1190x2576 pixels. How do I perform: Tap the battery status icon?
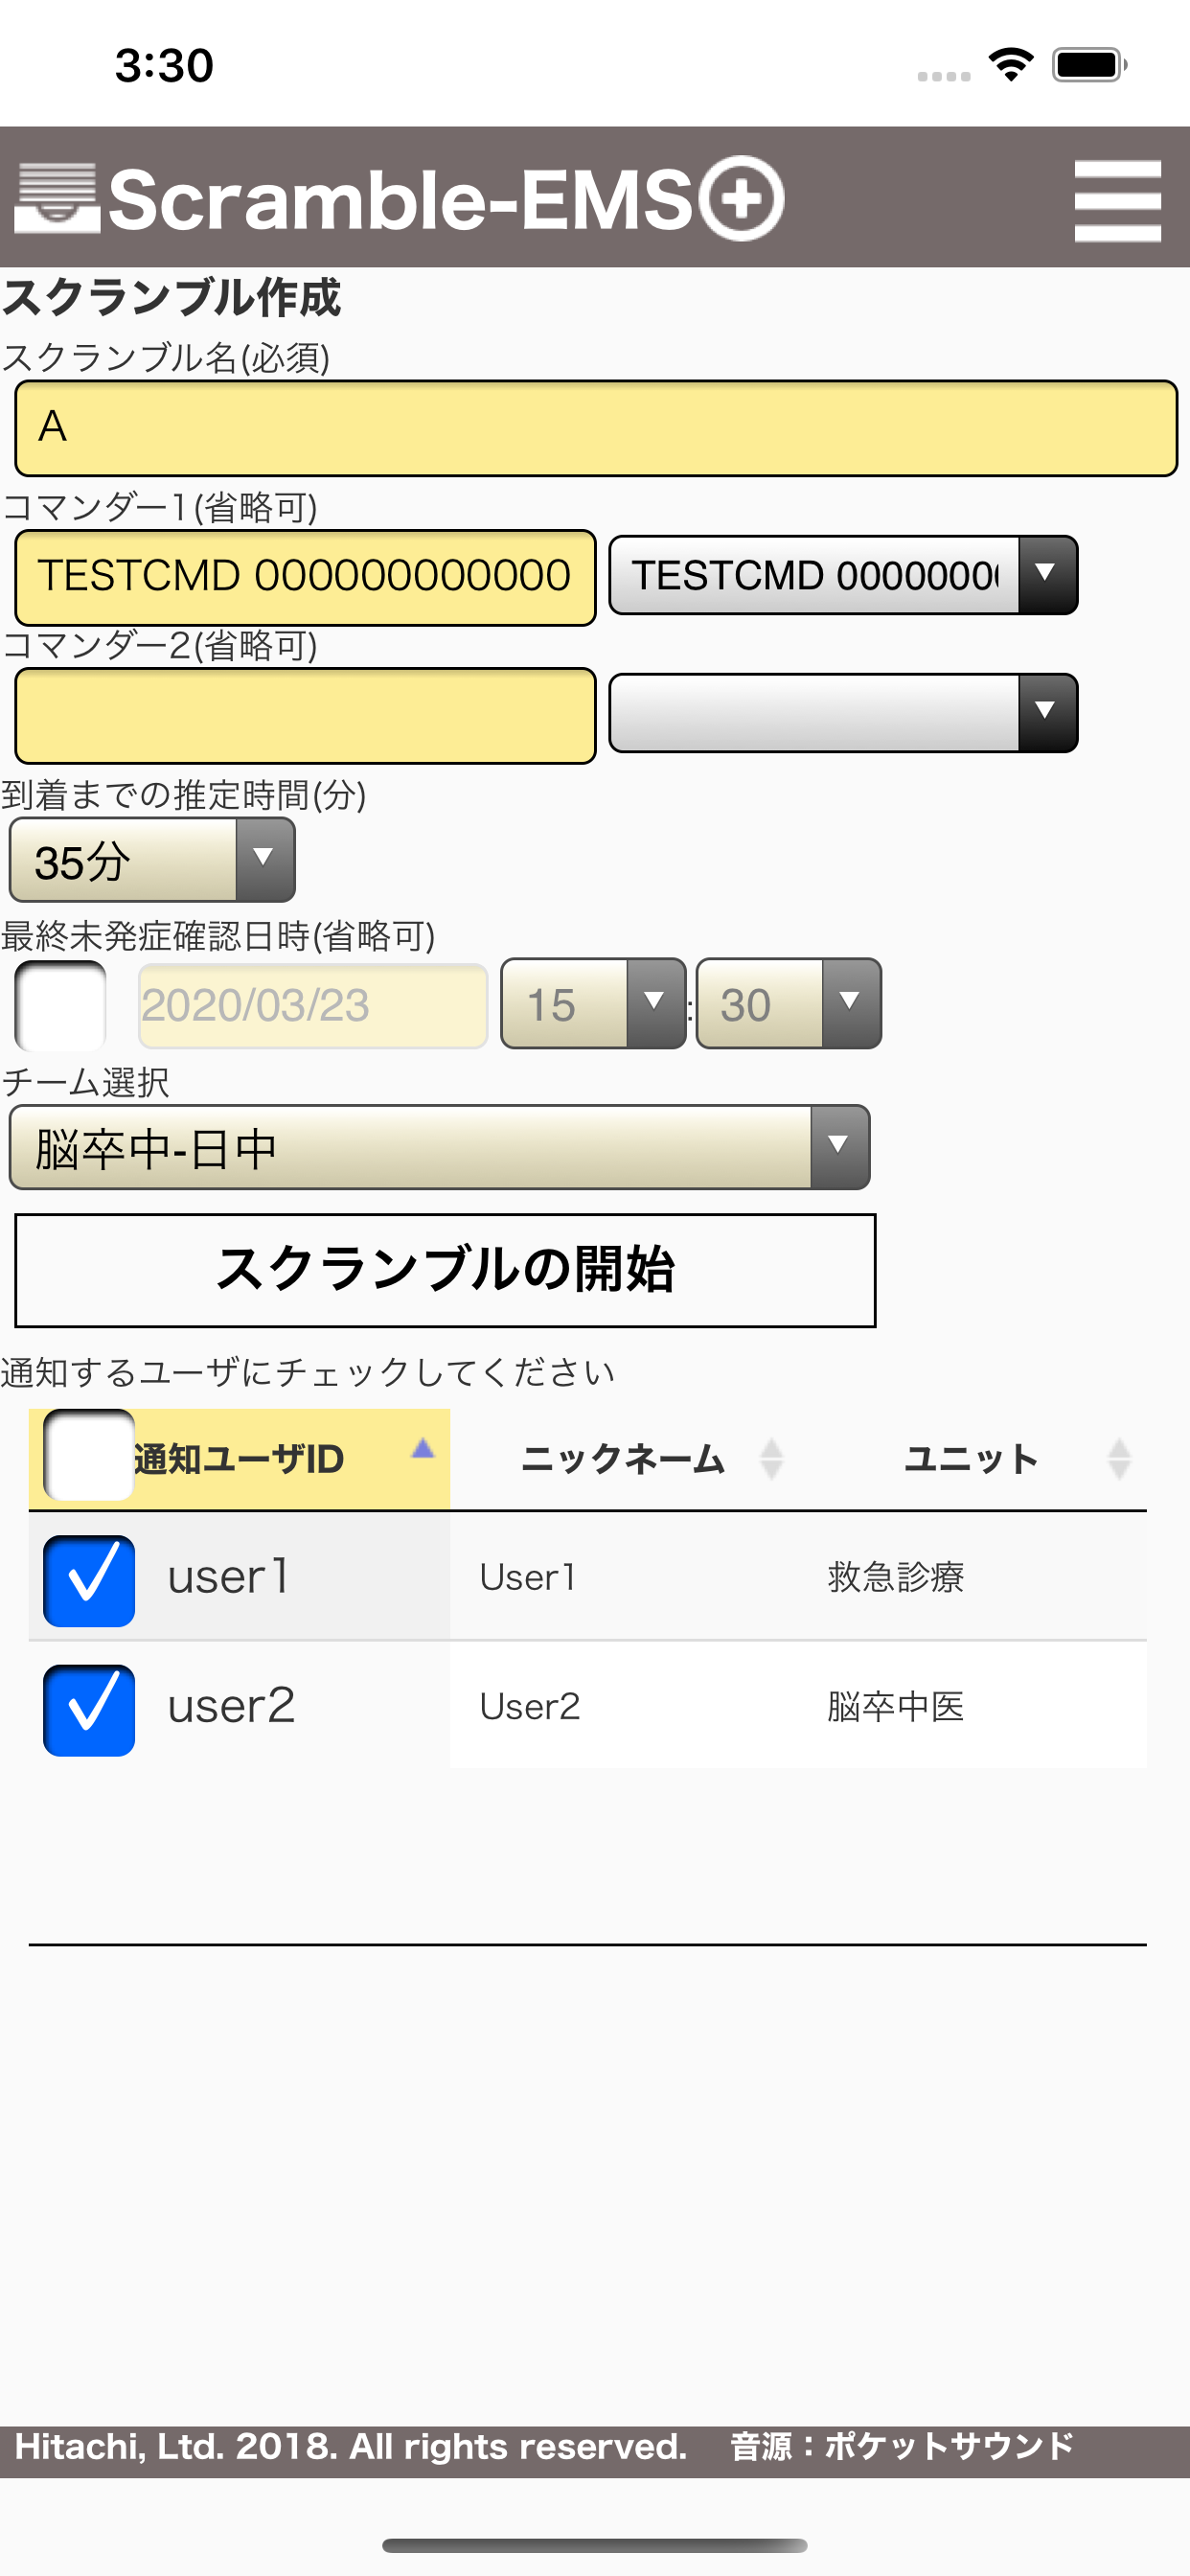(1089, 65)
